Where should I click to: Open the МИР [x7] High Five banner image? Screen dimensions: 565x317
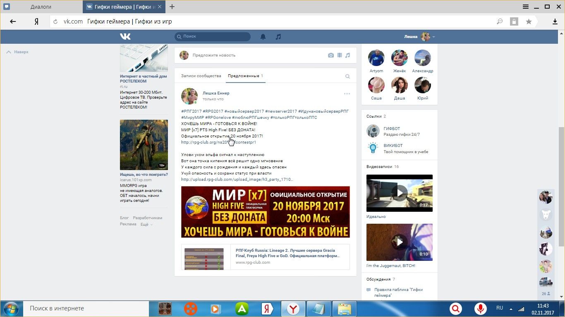pos(266,212)
